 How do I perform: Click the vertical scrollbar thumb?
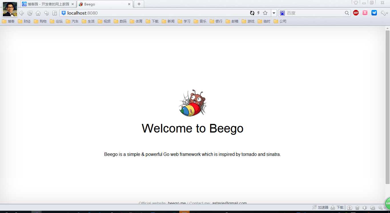click(387, 107)
